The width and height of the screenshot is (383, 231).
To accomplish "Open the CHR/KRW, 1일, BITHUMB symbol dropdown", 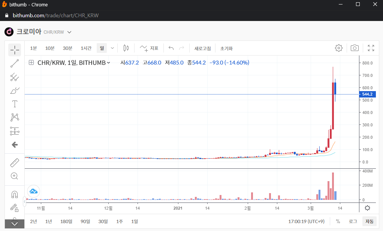I will click(73, 63).
